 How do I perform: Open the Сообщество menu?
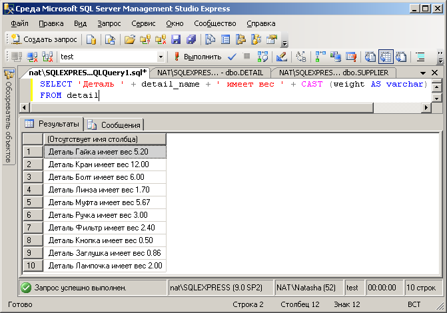tap(215, 23)
